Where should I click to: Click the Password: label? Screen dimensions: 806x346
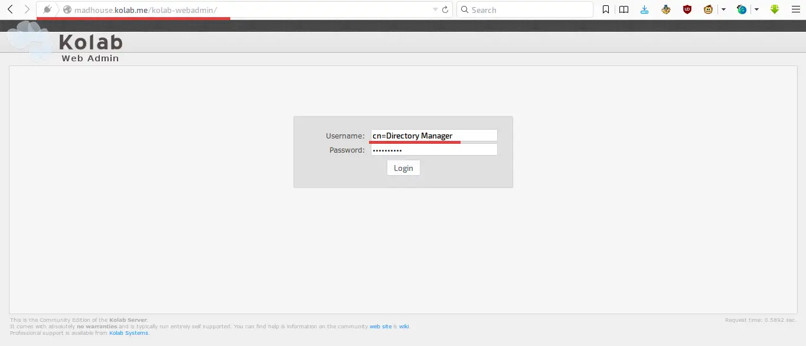click(347, 150)
